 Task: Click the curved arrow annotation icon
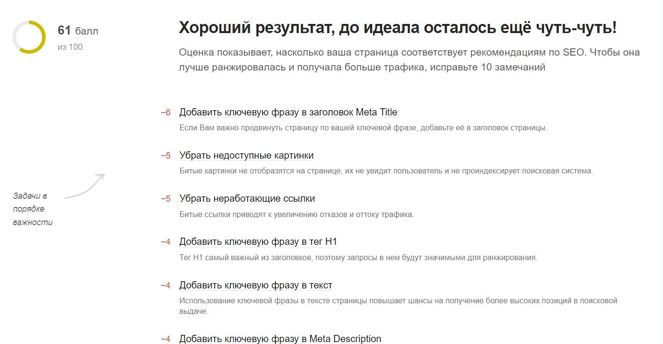click(86, 185)
